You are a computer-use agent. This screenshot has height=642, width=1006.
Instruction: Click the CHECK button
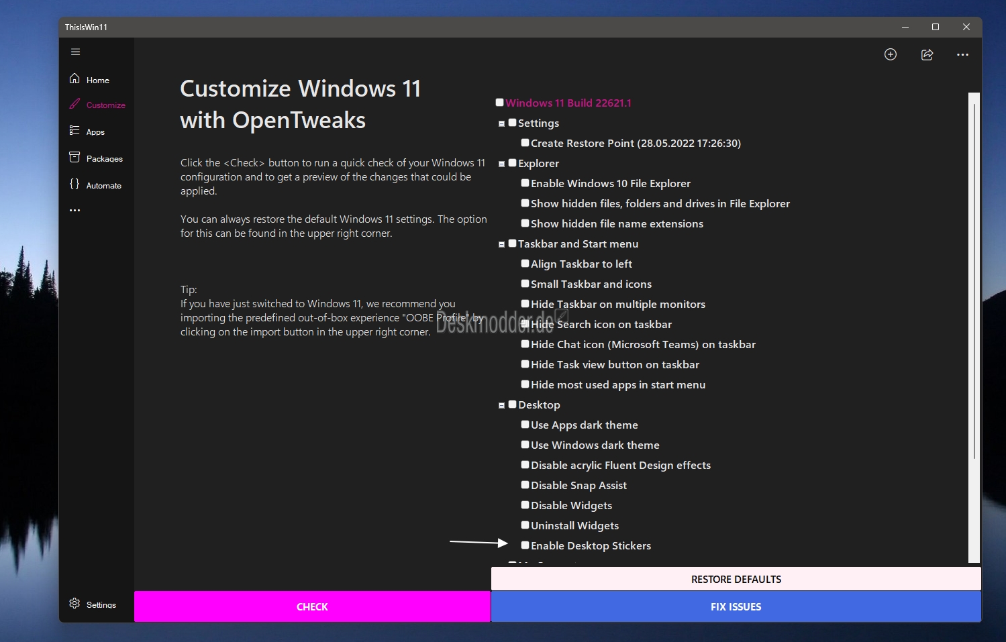312,606
